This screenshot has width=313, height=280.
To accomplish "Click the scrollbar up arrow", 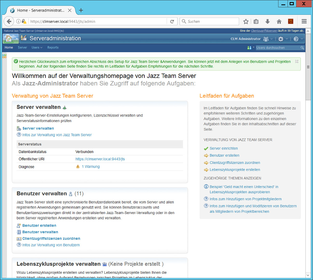I will (308, 31).
